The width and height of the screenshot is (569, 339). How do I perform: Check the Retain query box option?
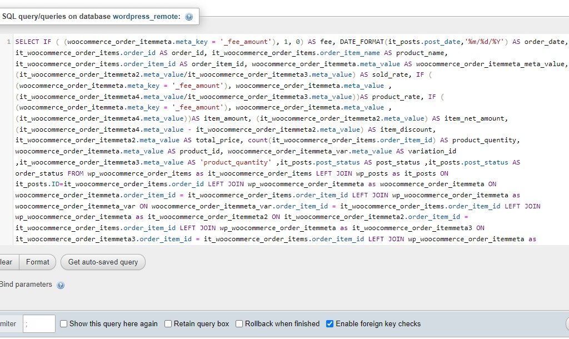(x=168, y=323)
